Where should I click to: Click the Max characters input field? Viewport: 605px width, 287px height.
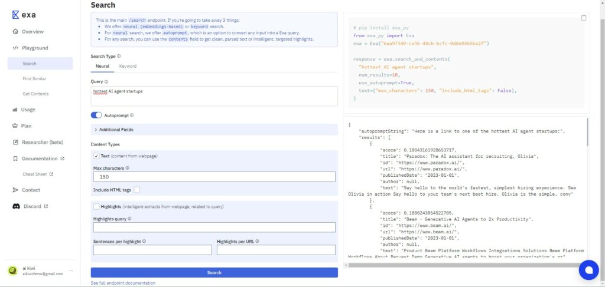pos(214,177)
